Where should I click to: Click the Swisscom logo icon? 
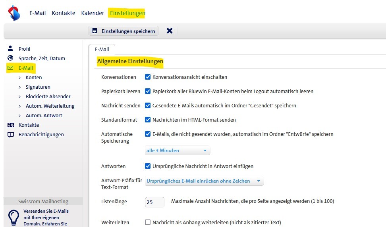pyautogui.click(x=14, y=13)
